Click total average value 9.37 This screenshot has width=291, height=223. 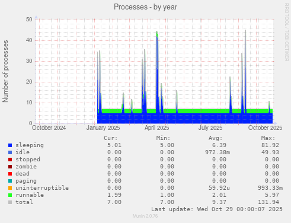(219, 202)
